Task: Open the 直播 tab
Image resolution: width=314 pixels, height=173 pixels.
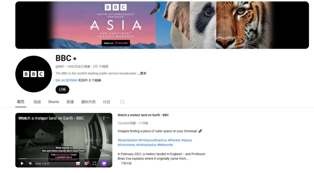Action: [x=70, y=102]
